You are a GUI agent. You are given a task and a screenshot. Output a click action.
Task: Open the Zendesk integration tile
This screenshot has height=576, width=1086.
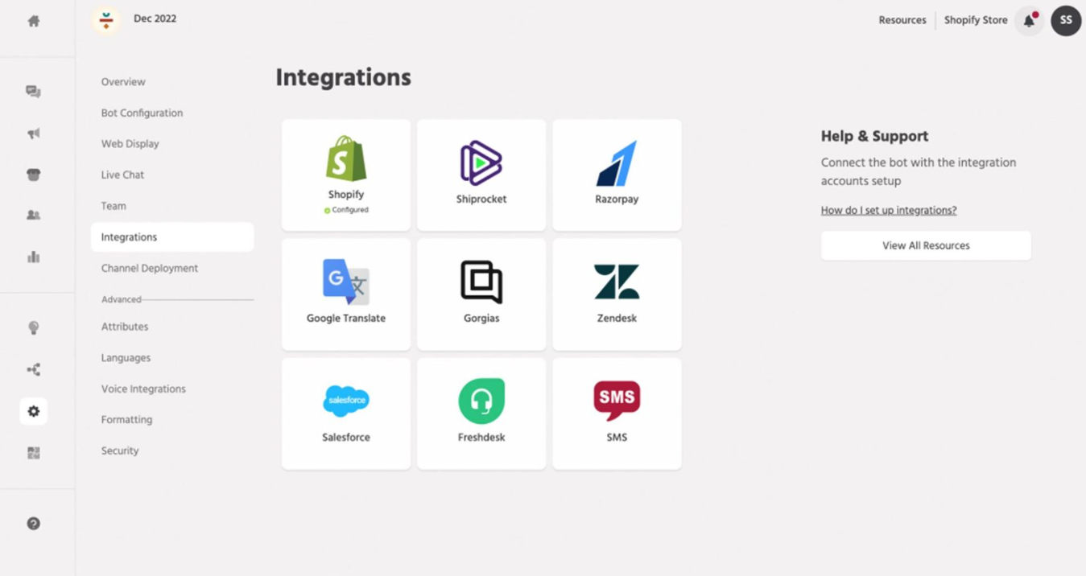617,294
